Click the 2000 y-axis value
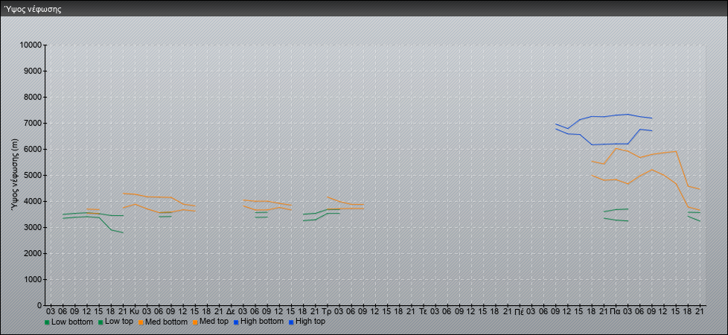This screenshot has height=335, width=728. (x=32, y=253)
